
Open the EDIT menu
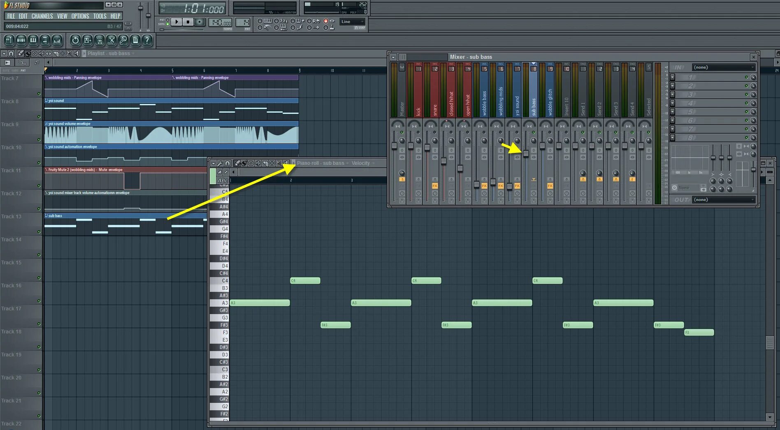[x=23, y=16]
